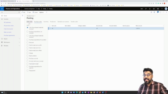
Task: Open the settings gear icon
Action: coord(158,9)
